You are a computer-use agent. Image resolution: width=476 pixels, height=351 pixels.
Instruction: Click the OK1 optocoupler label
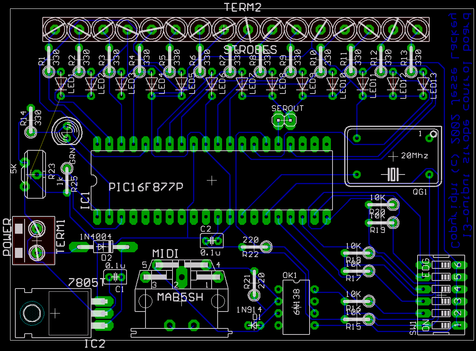[290, 275]
